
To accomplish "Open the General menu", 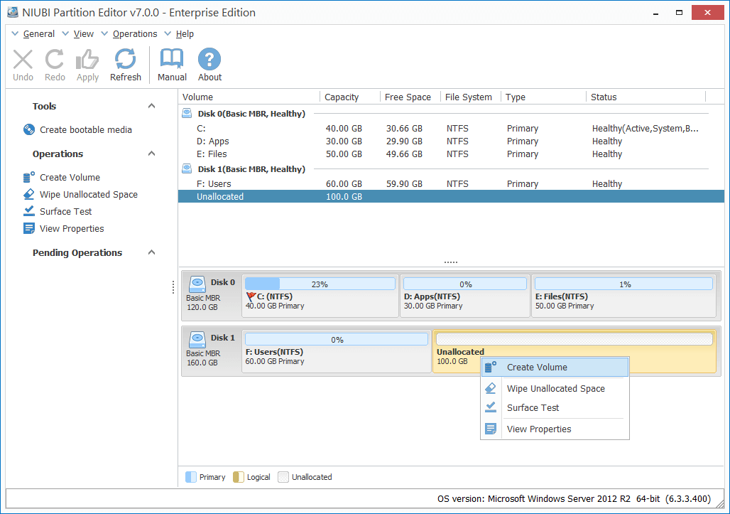I will [38, 34].
